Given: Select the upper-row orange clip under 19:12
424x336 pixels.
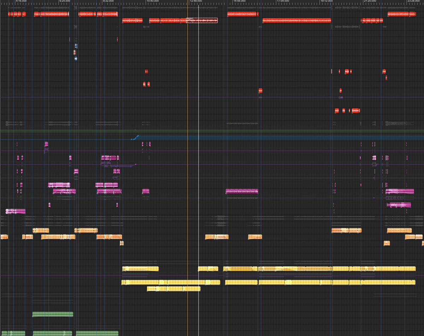Looking at the screenshot, I should tap(347, 231).
